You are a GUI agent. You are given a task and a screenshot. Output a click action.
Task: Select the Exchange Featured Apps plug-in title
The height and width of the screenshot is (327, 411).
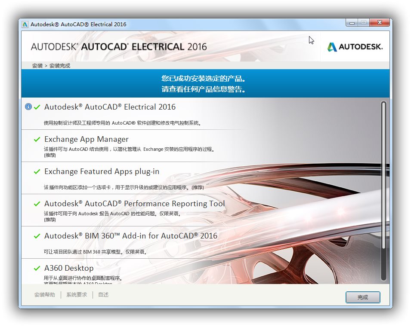[102, 171]
